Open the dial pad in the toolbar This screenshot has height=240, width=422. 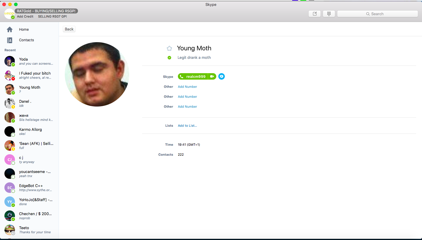click(x=329, y=14)
